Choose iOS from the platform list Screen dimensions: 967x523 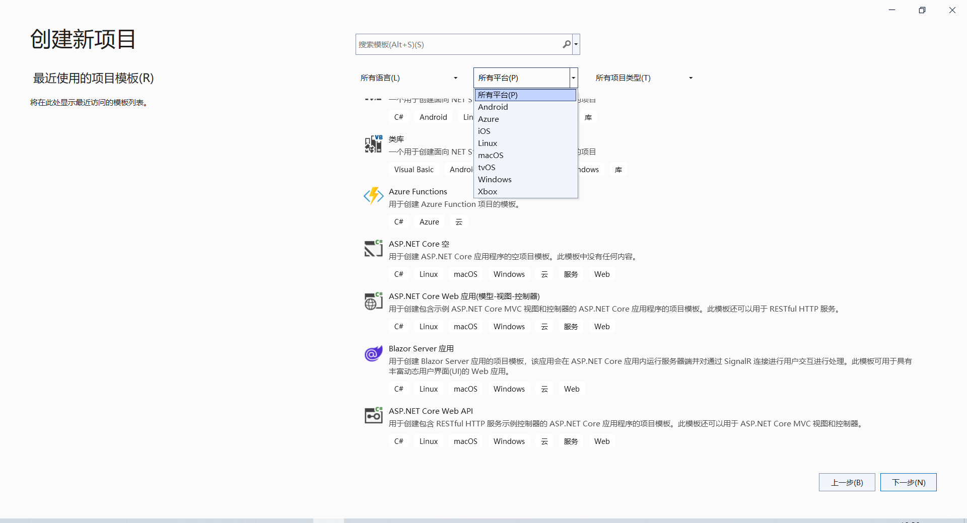click(525, 131)
